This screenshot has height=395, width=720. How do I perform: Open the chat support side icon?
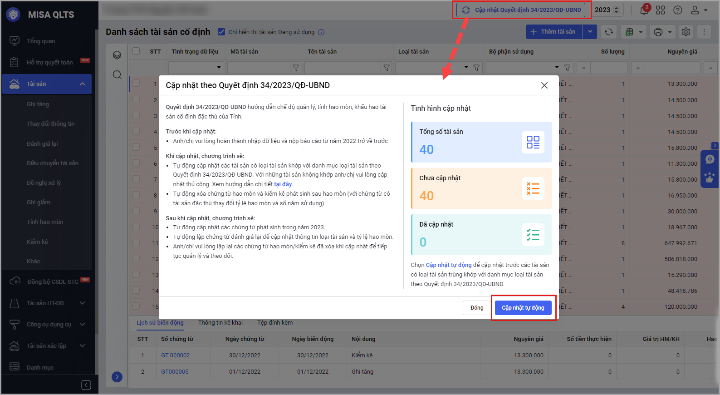click(710, 159)
